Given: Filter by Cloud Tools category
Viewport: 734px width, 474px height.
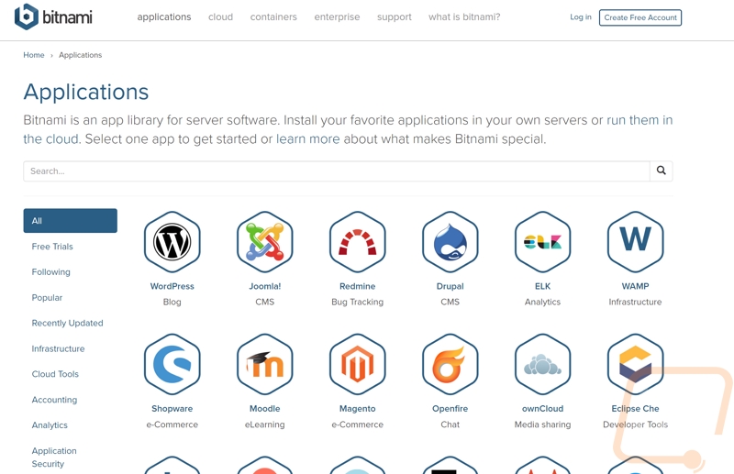Looking at the screenshot, I should [x=55, y=374].
